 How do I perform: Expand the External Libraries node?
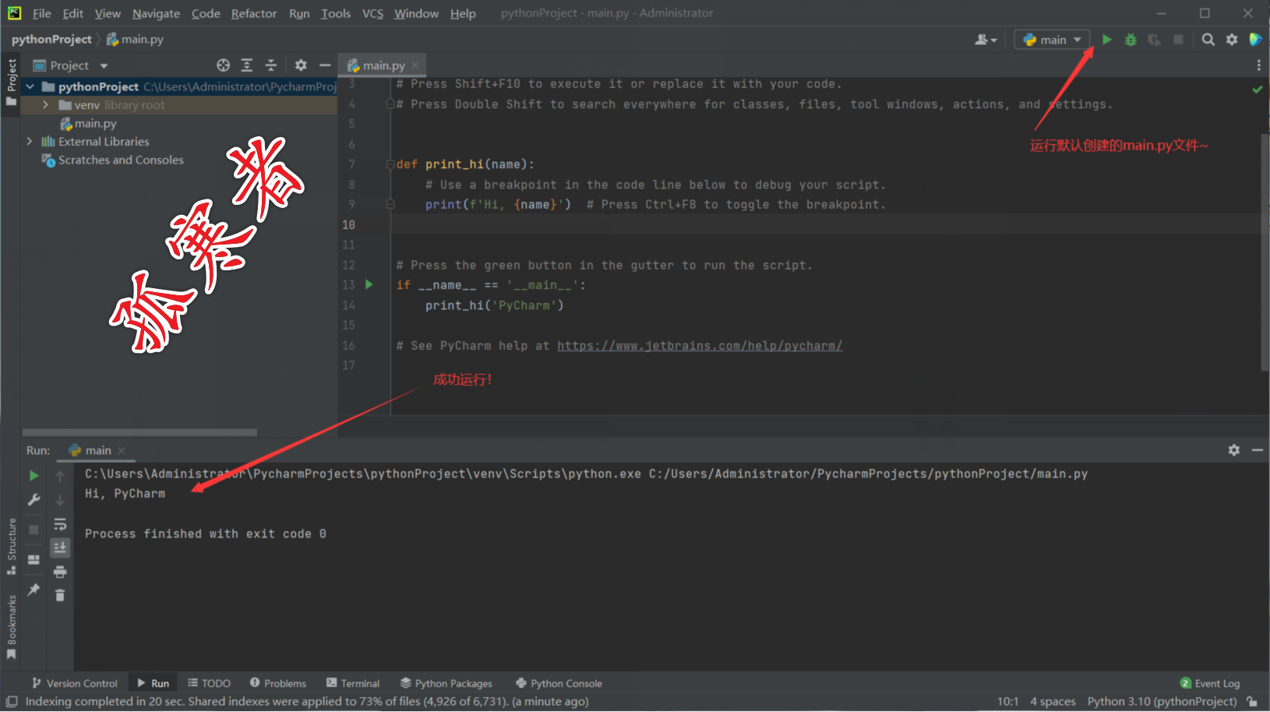coord(30,141)
